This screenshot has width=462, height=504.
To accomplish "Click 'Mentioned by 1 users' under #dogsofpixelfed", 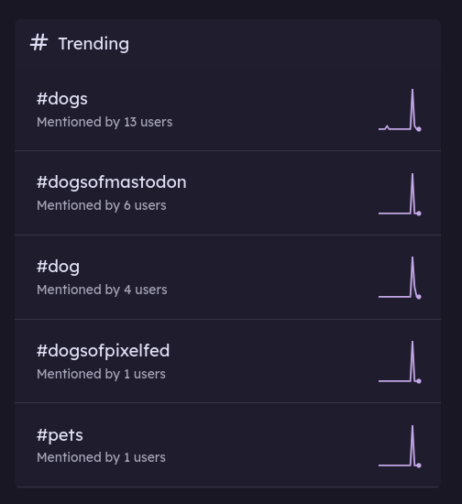I will [x=101, y=374].
